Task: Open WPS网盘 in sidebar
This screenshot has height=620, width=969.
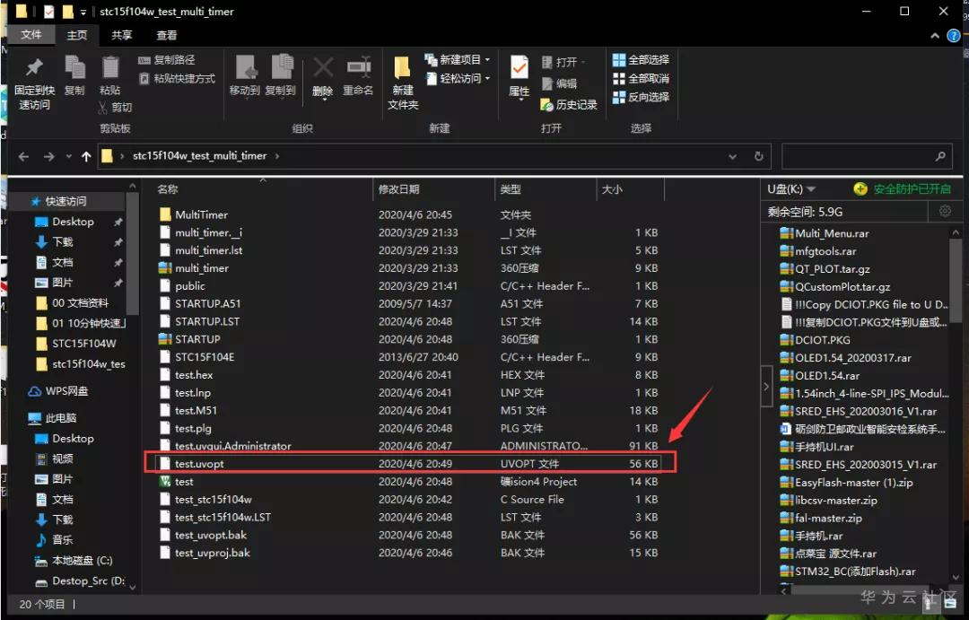Action: pos(66,391)
